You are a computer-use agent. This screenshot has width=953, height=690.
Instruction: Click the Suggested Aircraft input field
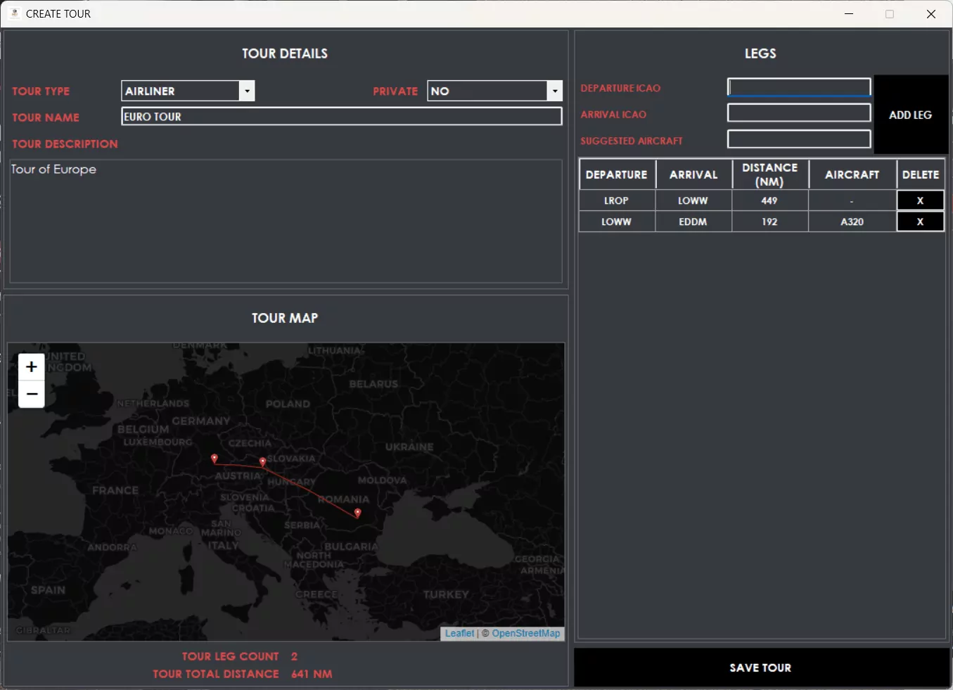799,139
